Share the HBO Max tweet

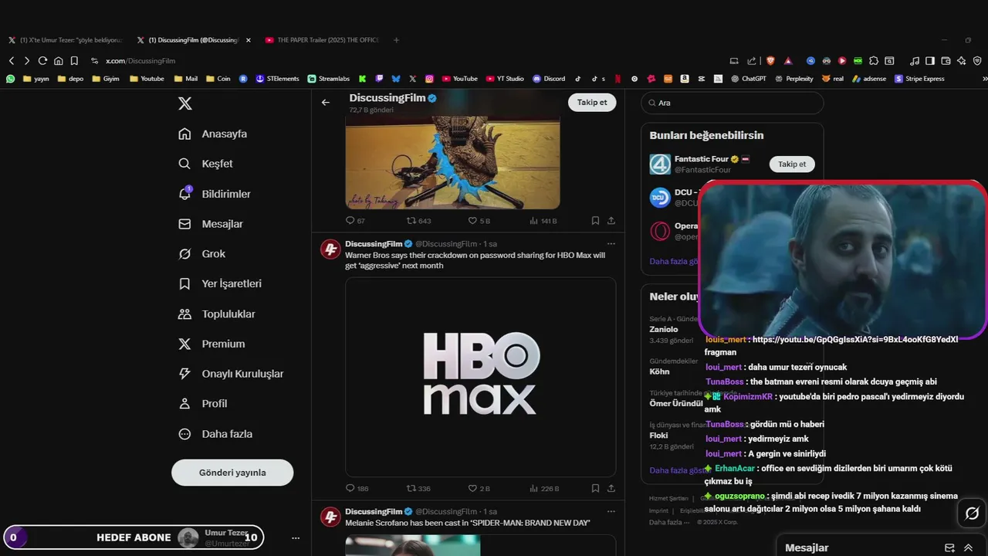tap(611, 488)
